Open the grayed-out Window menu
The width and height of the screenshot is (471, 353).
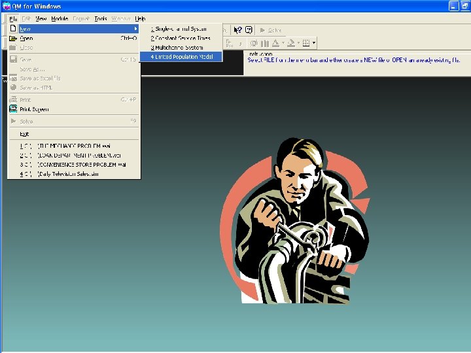point(121,18)
